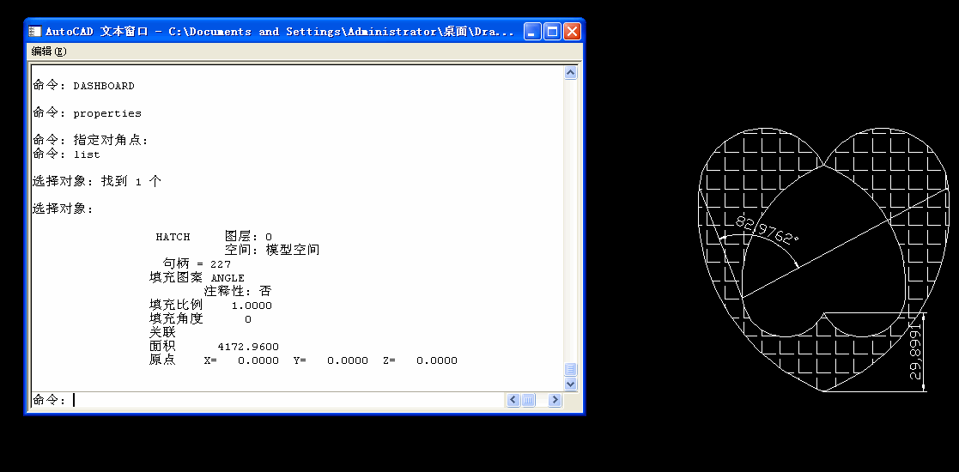Image resolution: width=959 pixels, height=472 pixels.
Task: Click the horizontal scrollbar left arrow
Action: click(x=513, y=400)
